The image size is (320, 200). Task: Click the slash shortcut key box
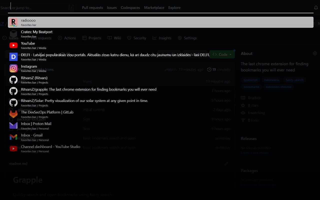pyautogui.click(x=71, y=8)
